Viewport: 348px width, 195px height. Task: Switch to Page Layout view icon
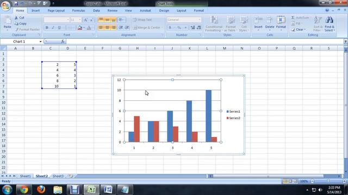(290, 181)
